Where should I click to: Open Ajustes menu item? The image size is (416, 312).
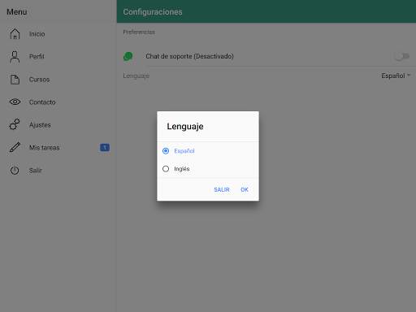coord(58,125)
